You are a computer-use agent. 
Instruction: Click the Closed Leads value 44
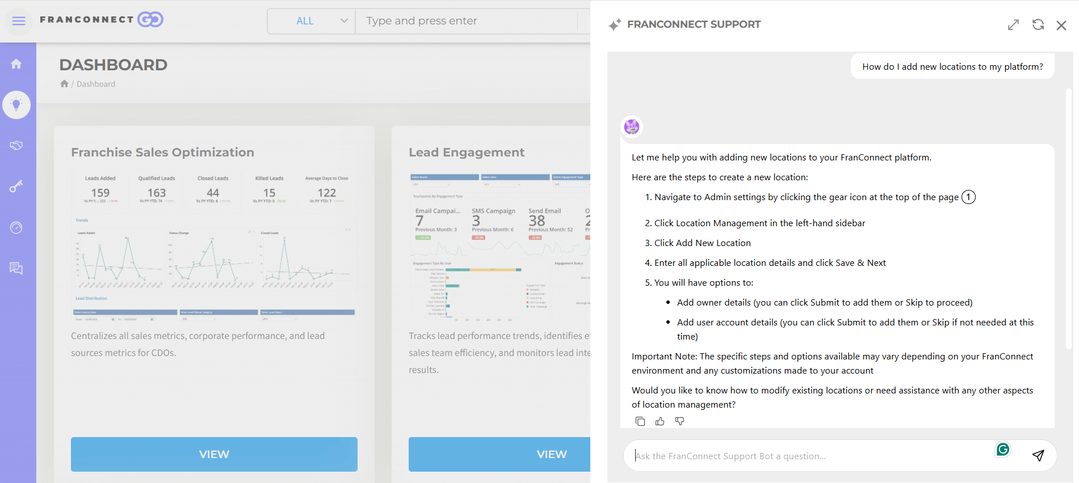213,193
